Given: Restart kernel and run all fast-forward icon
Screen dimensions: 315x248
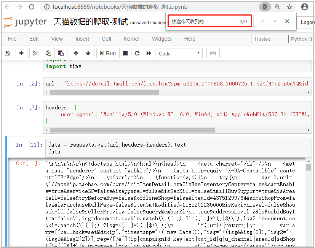Looking at the screenshot, I should [149, 53].
